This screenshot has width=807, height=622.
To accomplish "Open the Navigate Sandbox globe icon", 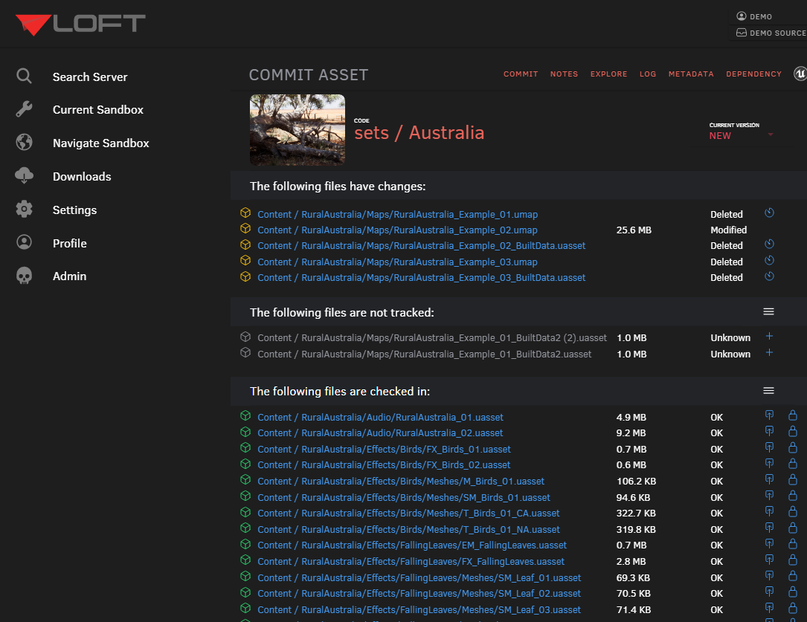I will tap(23, 143).
